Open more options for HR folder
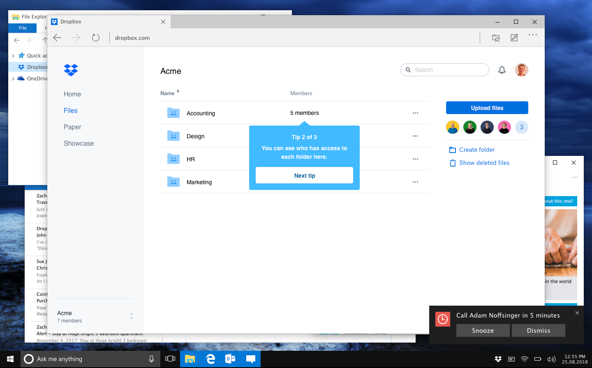 (x=415, y=159)
